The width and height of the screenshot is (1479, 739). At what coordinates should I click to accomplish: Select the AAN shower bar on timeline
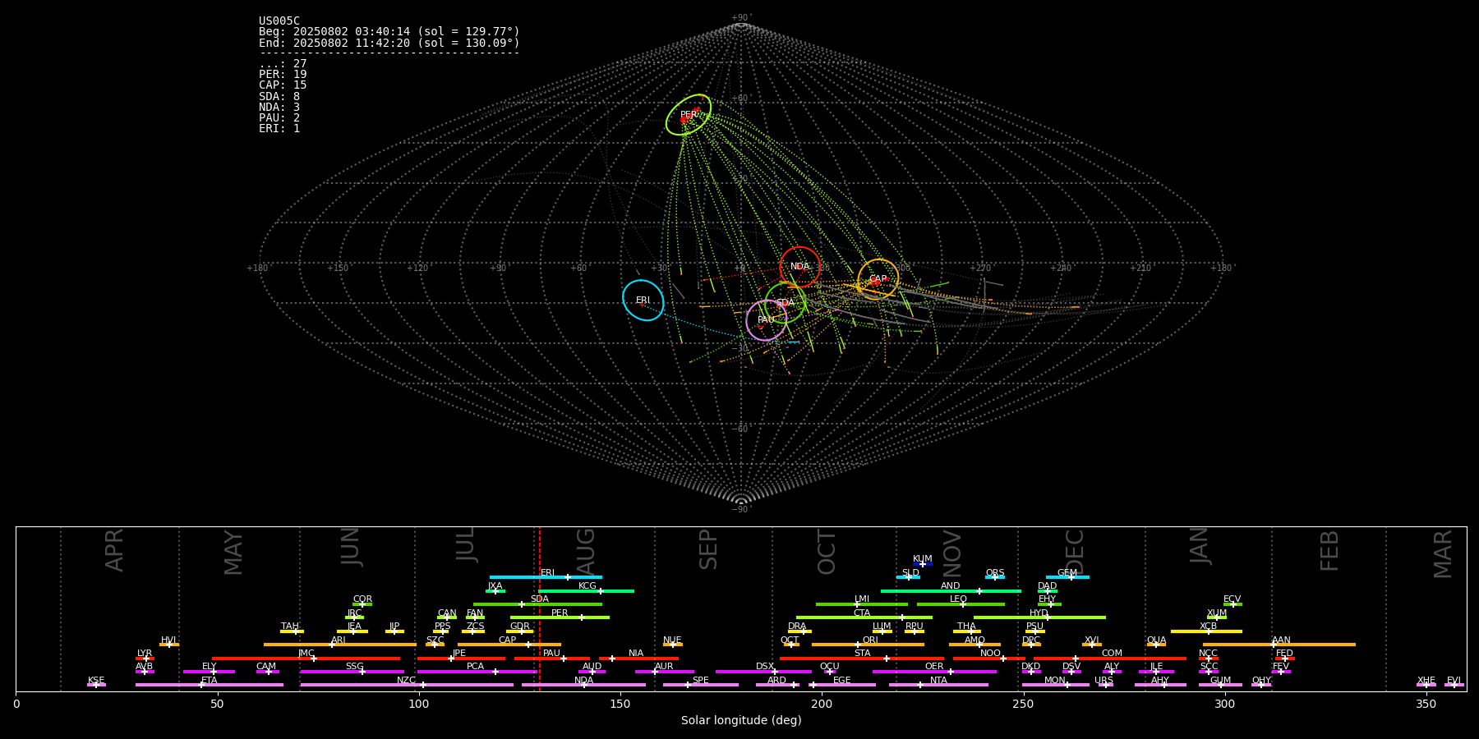coord(1279,645)
